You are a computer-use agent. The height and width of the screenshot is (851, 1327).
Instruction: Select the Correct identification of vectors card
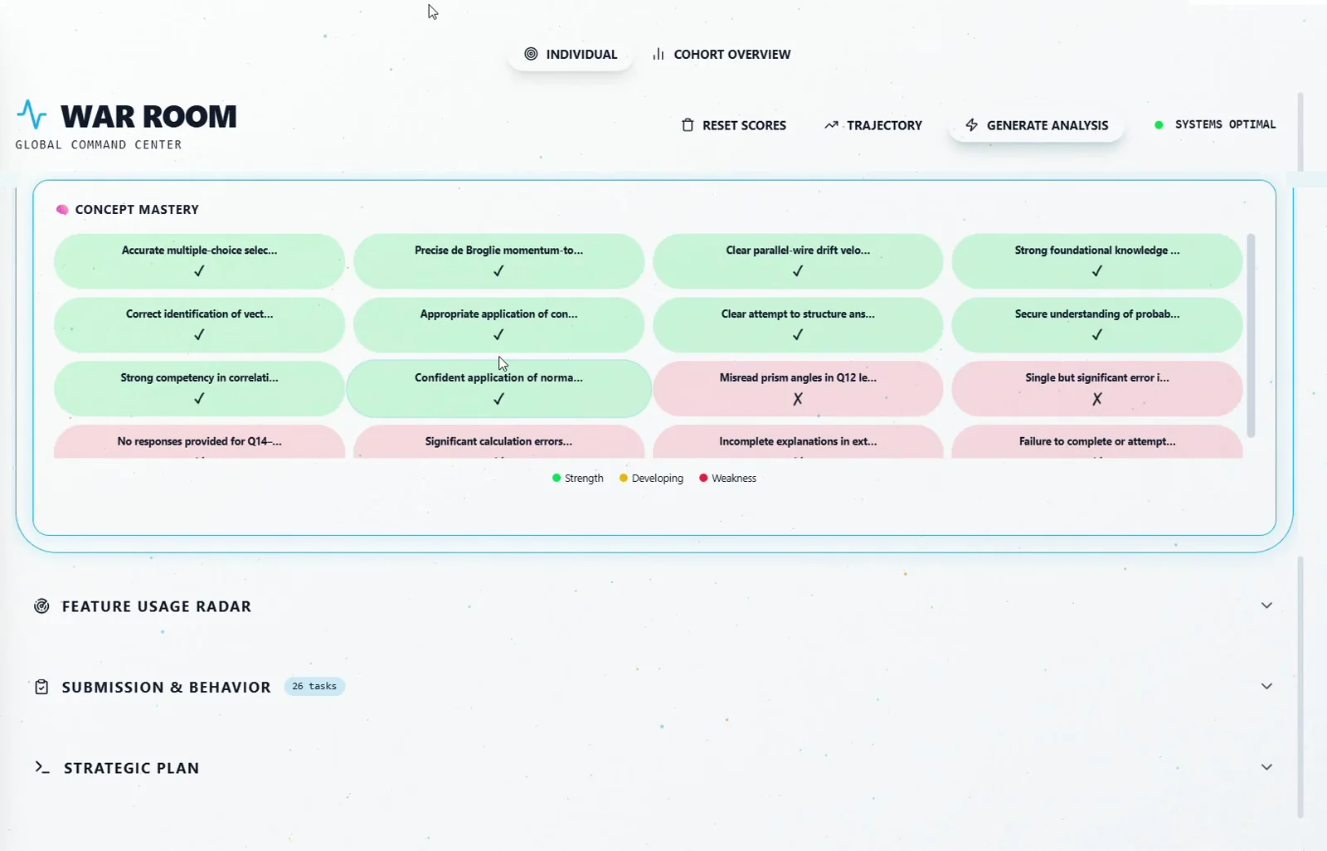(x=199, y=325)
